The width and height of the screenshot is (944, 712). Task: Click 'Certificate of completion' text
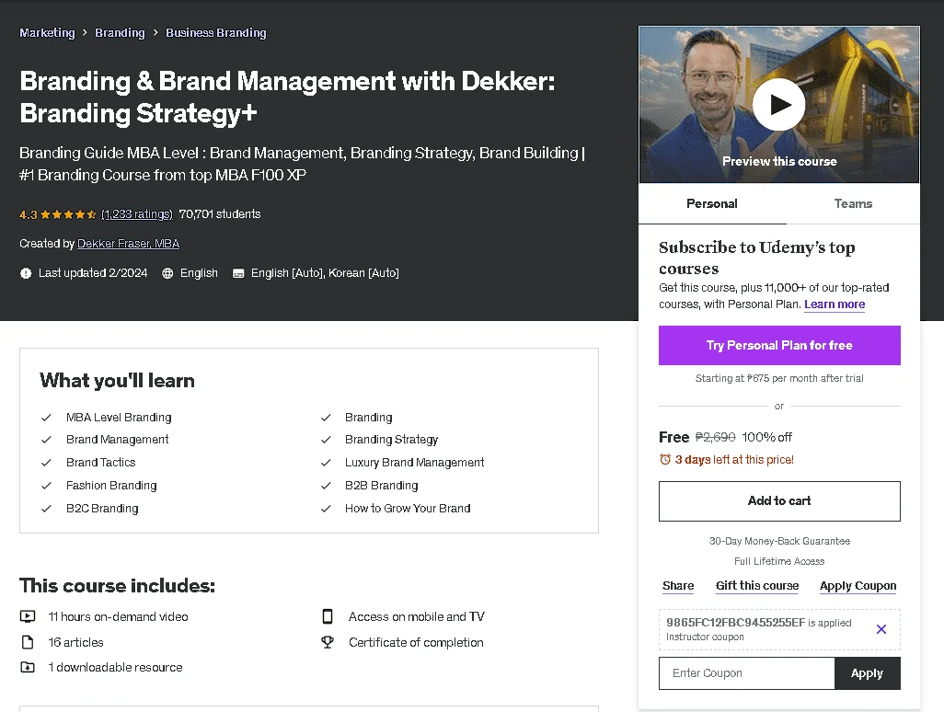(416, 642)
